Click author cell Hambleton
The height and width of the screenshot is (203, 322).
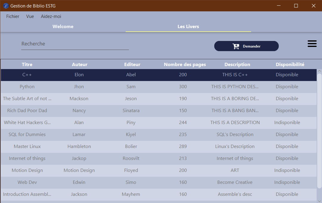click(x=79, y=146)
